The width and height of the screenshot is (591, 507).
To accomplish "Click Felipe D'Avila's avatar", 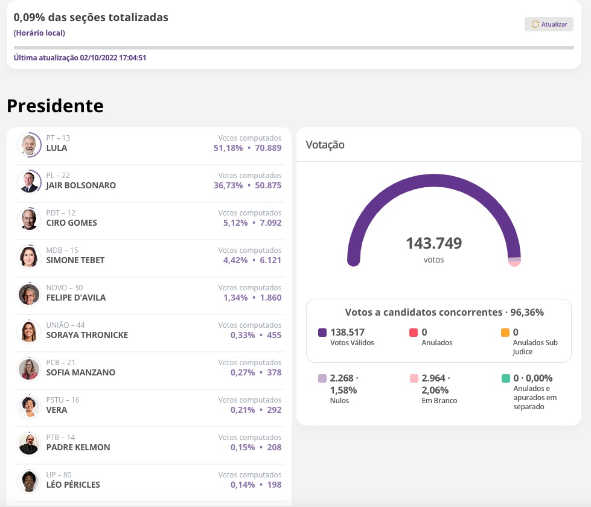I will tap(28, 294).
